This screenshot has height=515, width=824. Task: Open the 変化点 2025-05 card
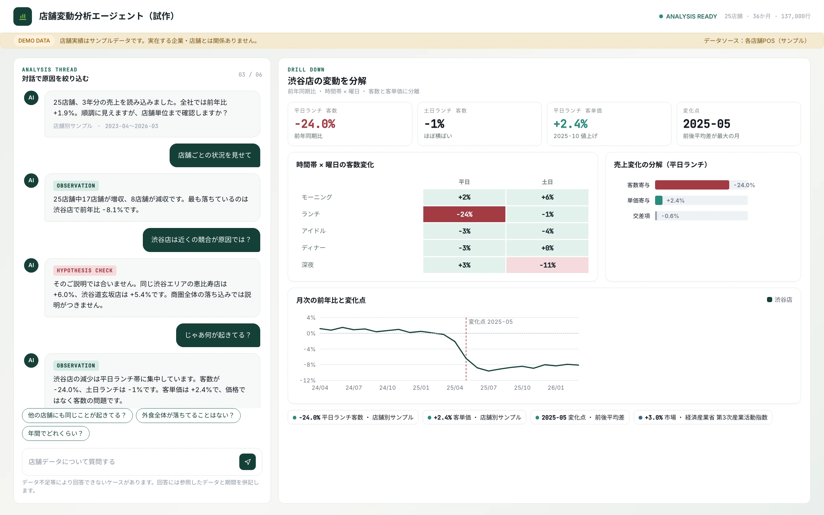click(x=739, y=124)
